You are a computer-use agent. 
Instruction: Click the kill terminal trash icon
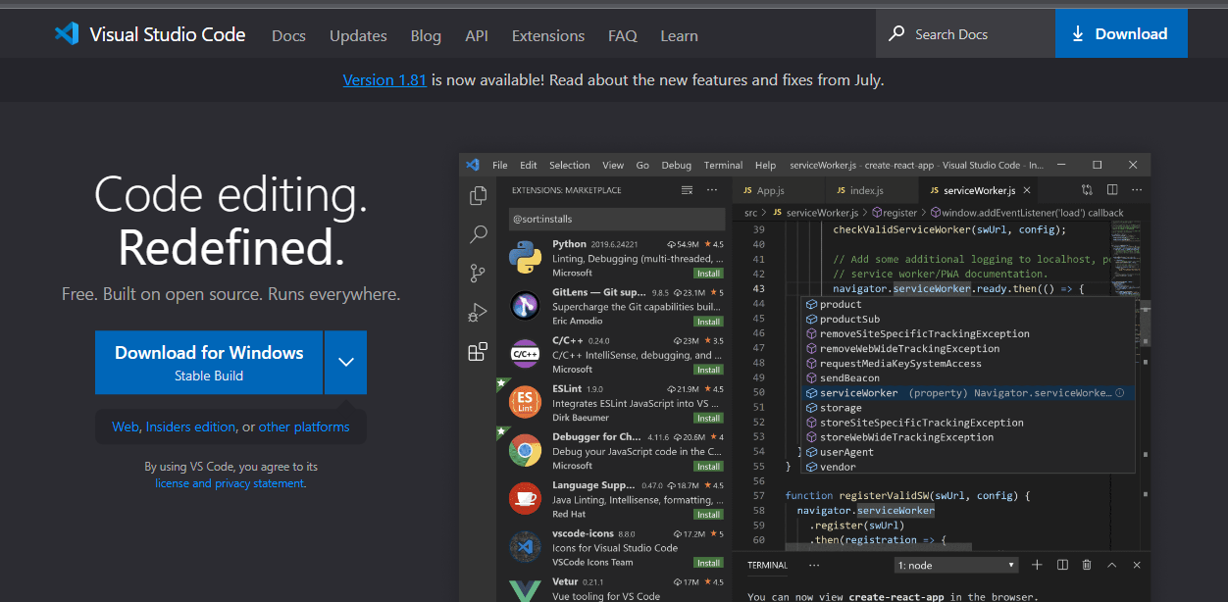(x=1087, y=565)
